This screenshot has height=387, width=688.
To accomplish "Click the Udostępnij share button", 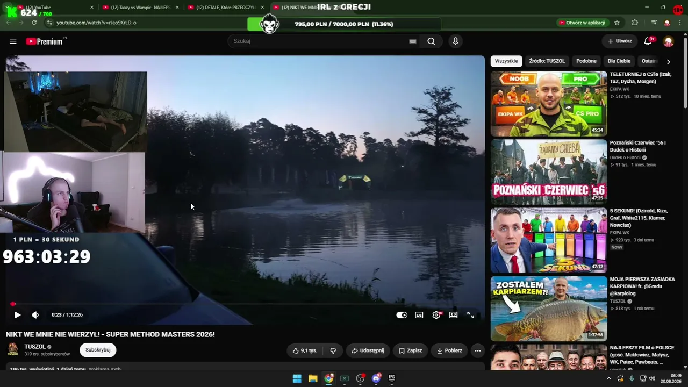I will (x=368, y=350).
